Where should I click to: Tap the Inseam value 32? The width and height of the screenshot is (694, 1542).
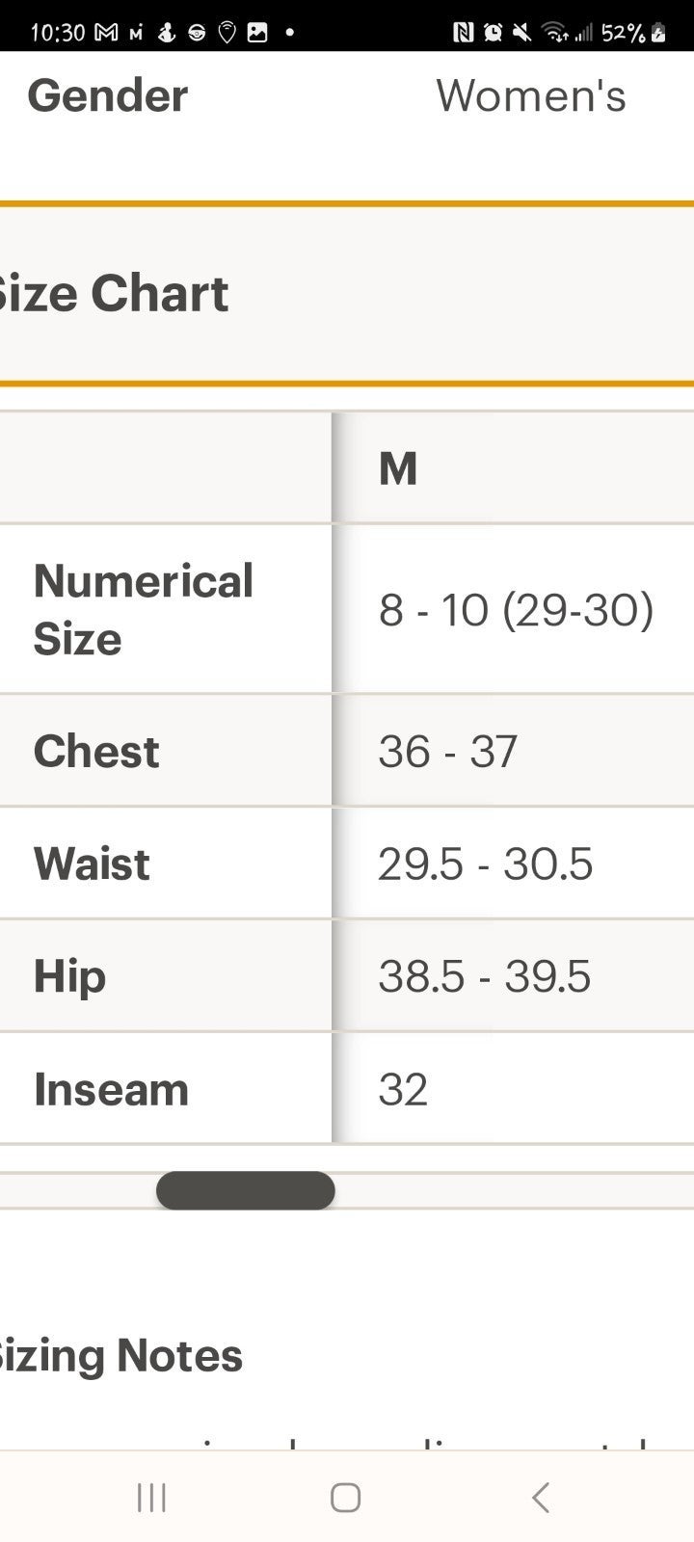point(403,1089)
